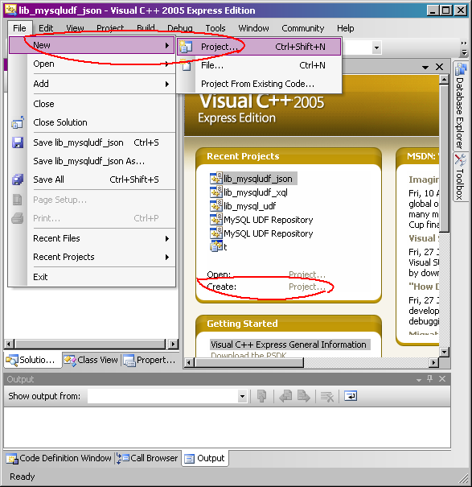Open the Help menu
The width and height of the screenshot is (472, 487).
click(346, 28)
